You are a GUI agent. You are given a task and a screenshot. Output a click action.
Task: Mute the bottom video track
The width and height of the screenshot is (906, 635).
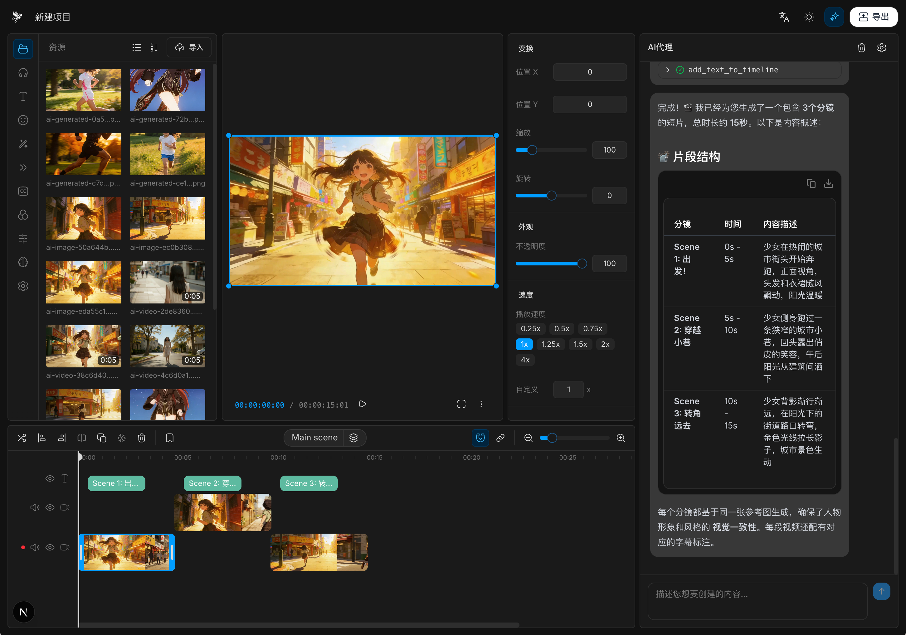click(x=35, y=547)
